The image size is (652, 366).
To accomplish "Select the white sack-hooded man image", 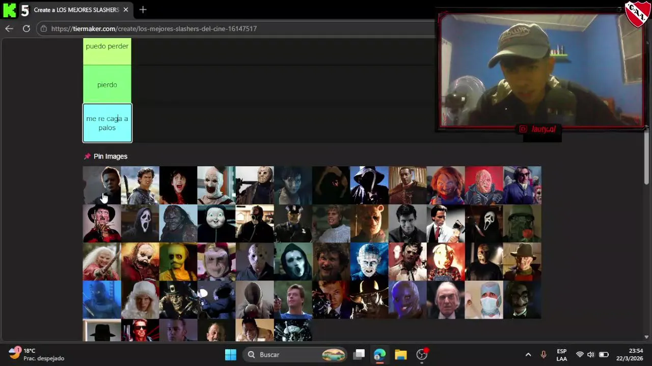I will click(x=255, y=299).
